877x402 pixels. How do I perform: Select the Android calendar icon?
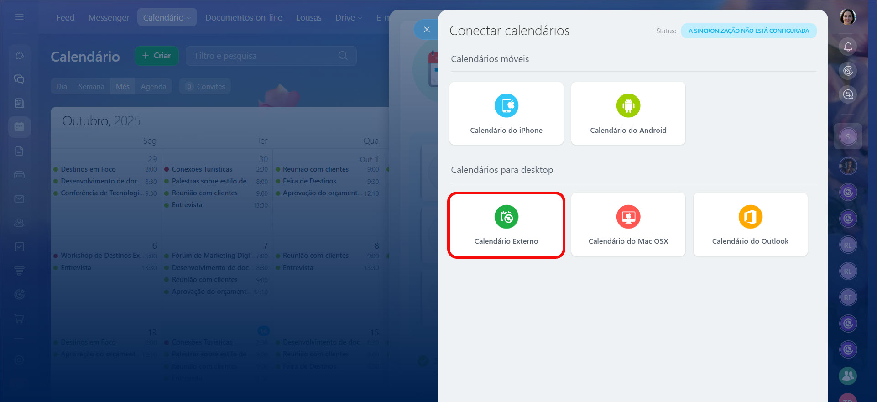[628, 106]
